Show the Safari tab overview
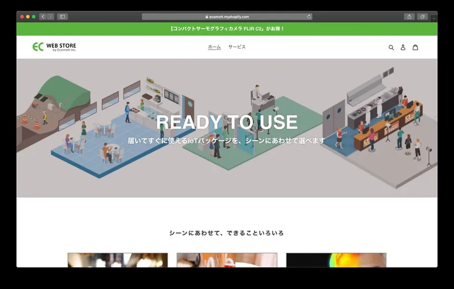Screen dimensions: 454x289 [x=422, y=17]
